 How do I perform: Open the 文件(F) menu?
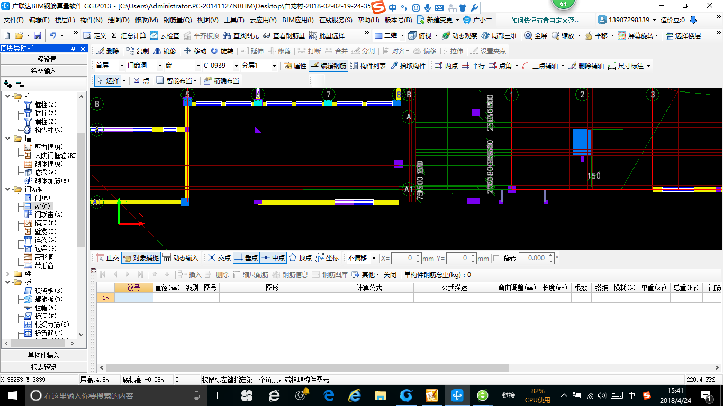tap(14, 20)
